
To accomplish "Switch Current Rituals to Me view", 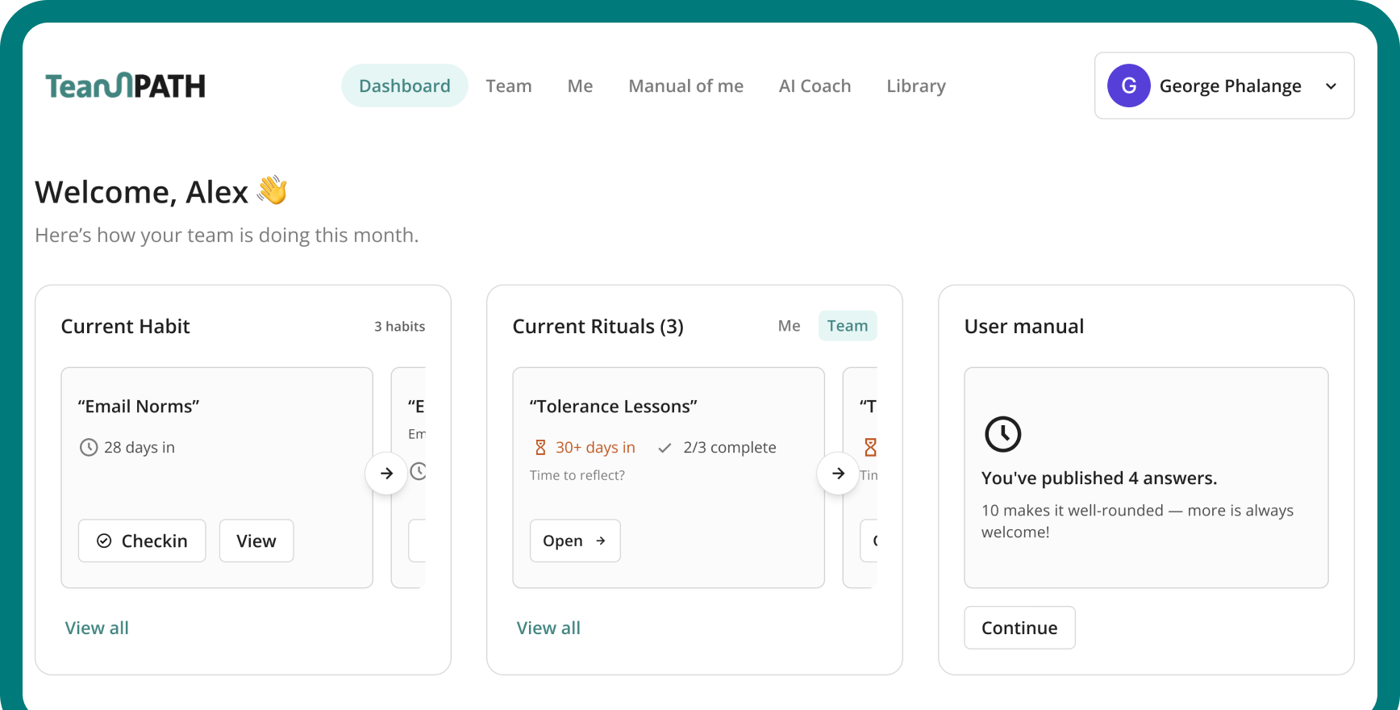I will (789, 326).
